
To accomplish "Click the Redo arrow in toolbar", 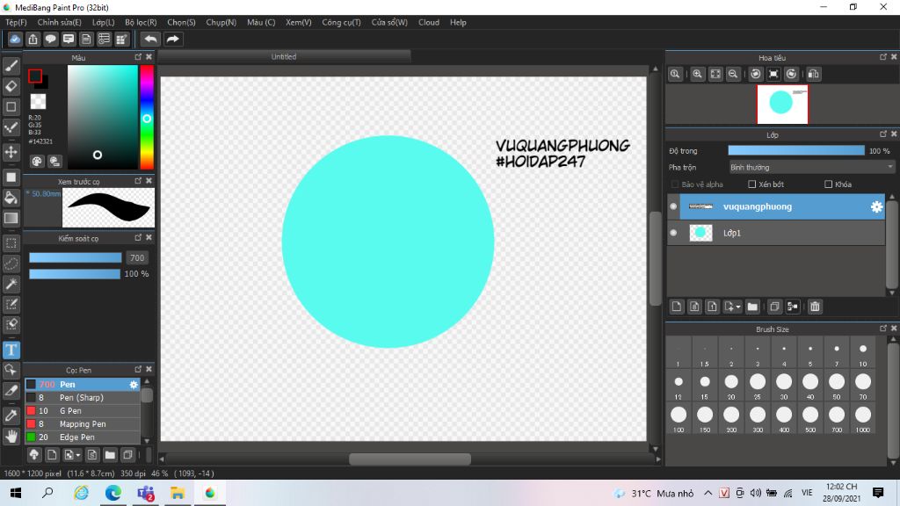I will click(173, 39).
